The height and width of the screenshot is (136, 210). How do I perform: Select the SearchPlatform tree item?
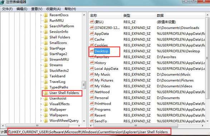pos(62,26)
